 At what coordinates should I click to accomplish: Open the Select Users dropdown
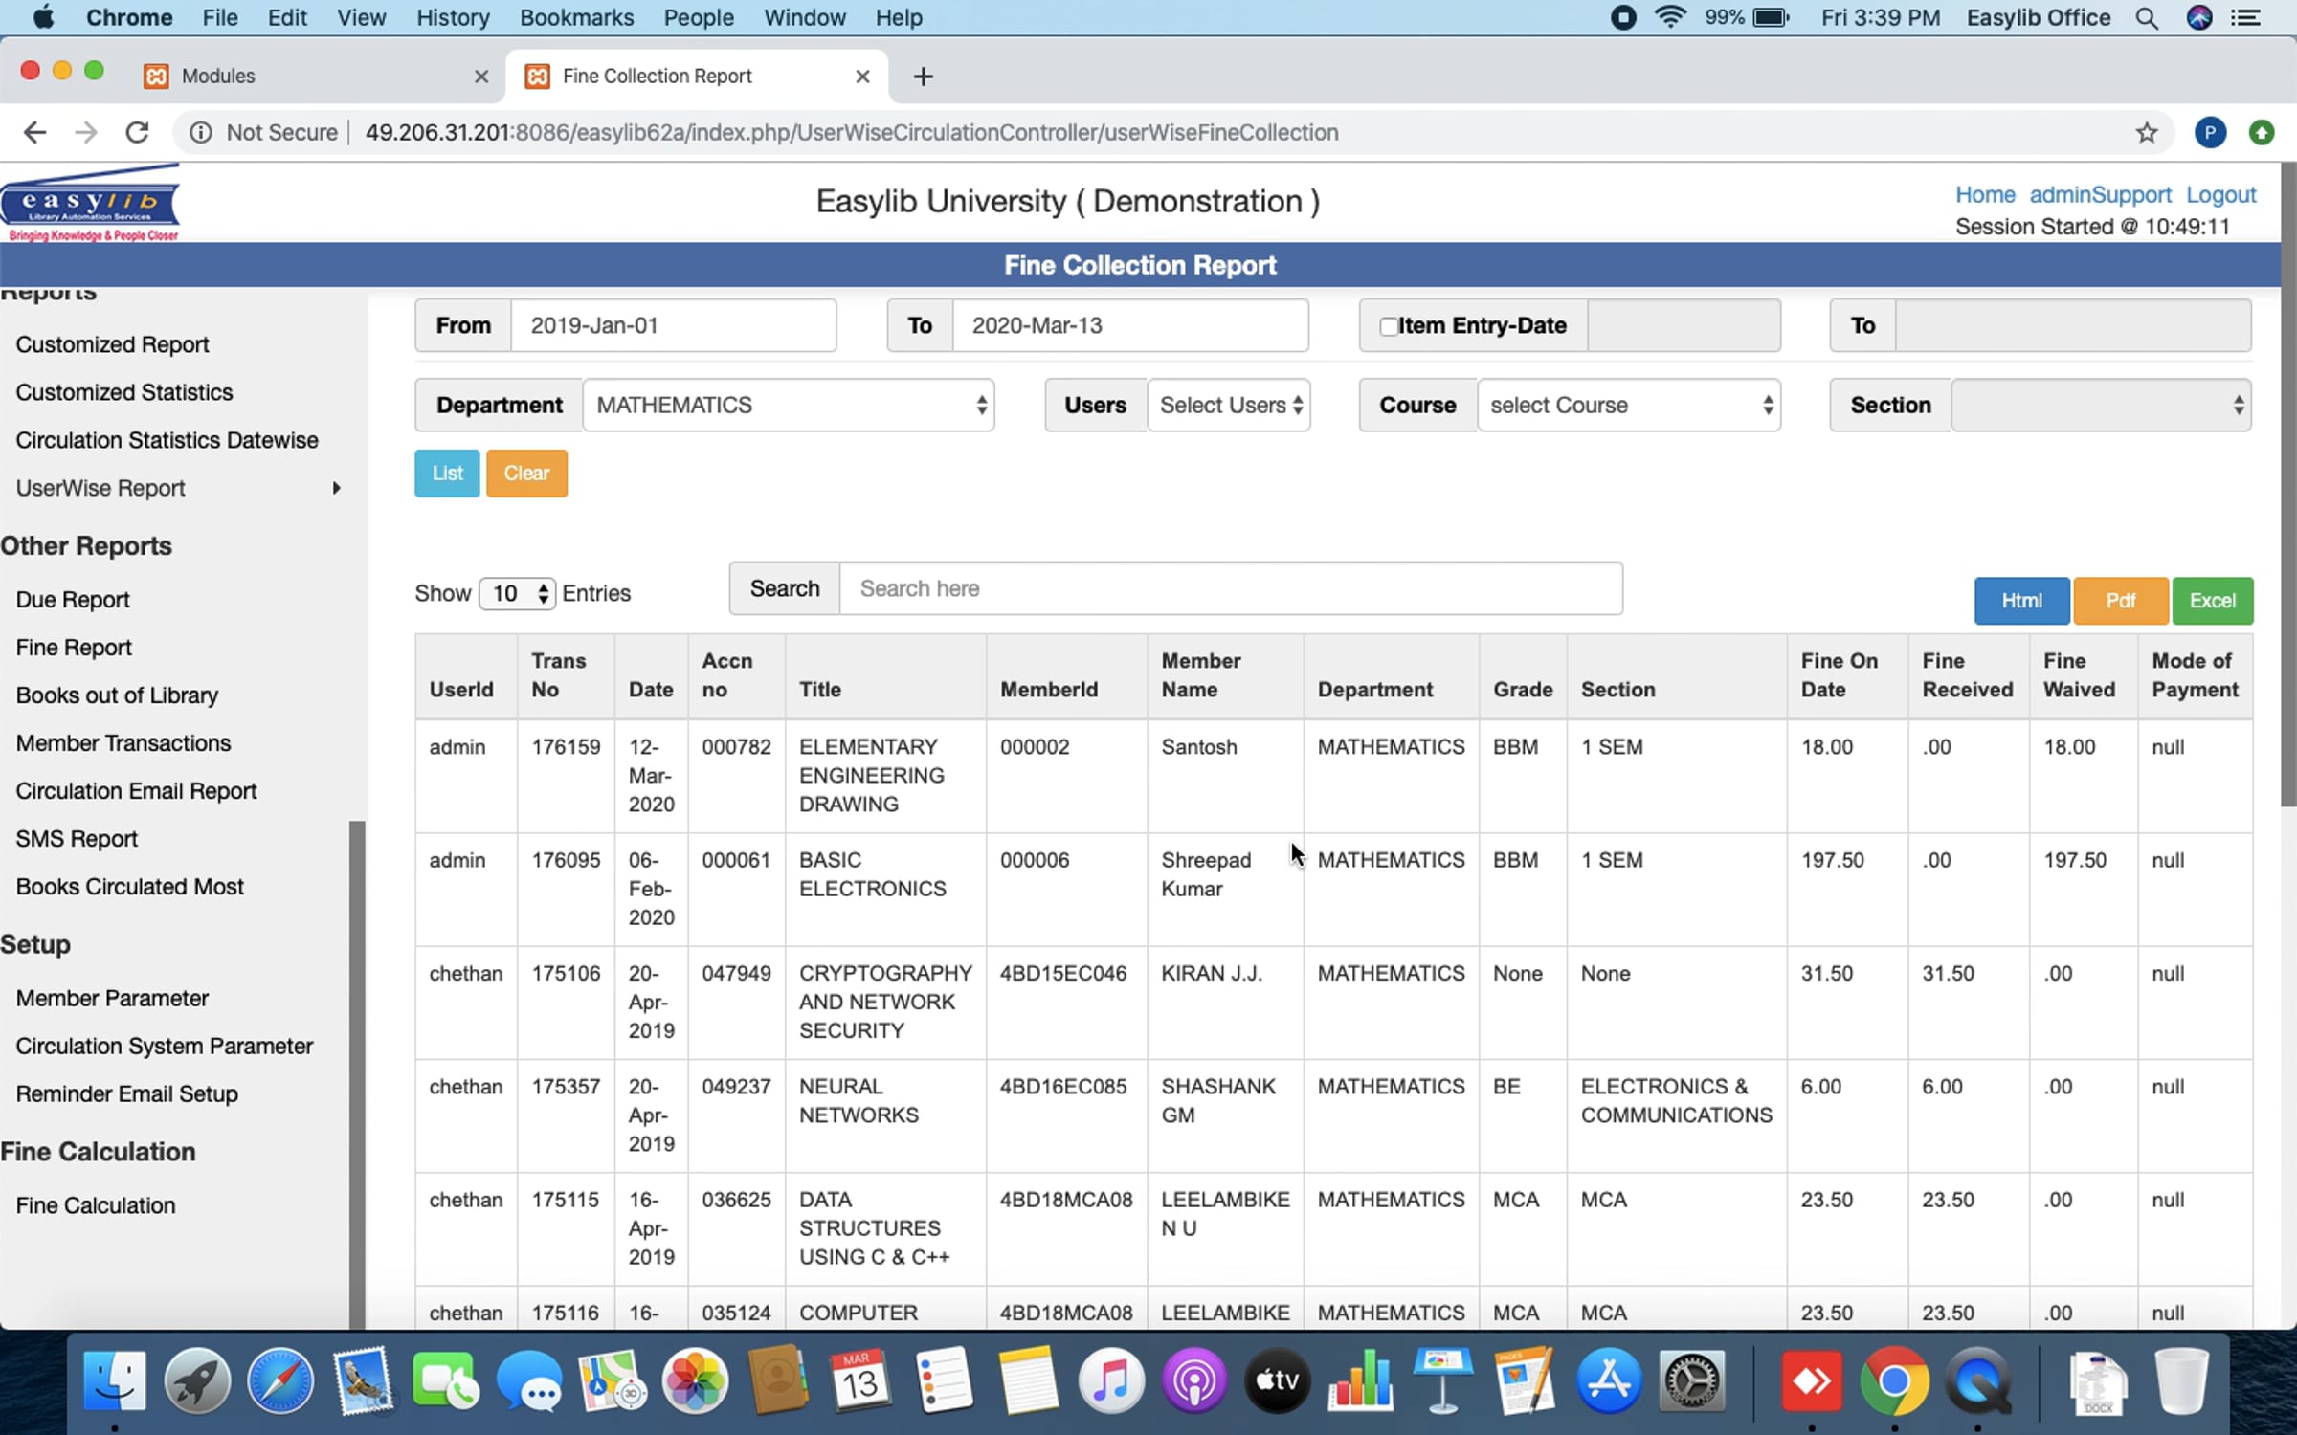(x=1229, y=405)
